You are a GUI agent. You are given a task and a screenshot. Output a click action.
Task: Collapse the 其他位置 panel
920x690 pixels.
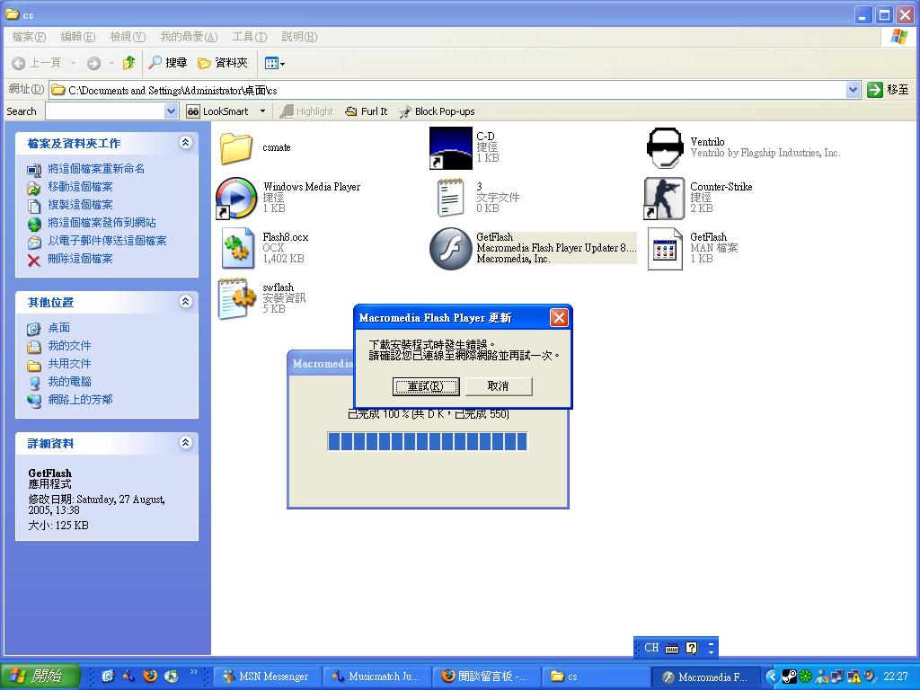click(x=185, y=302)
